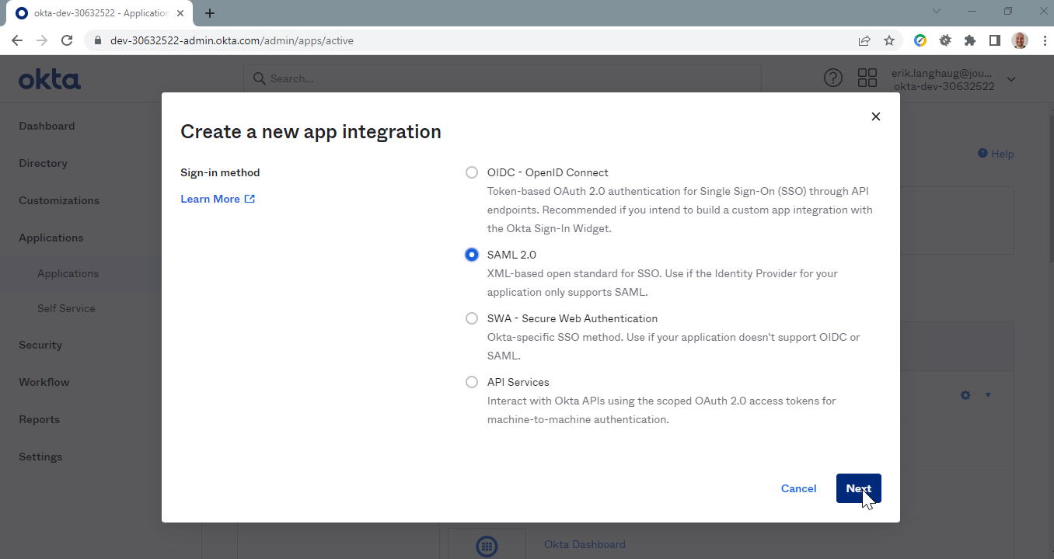Open the Learn More link

pyautogui.click(x=218, y=199)
